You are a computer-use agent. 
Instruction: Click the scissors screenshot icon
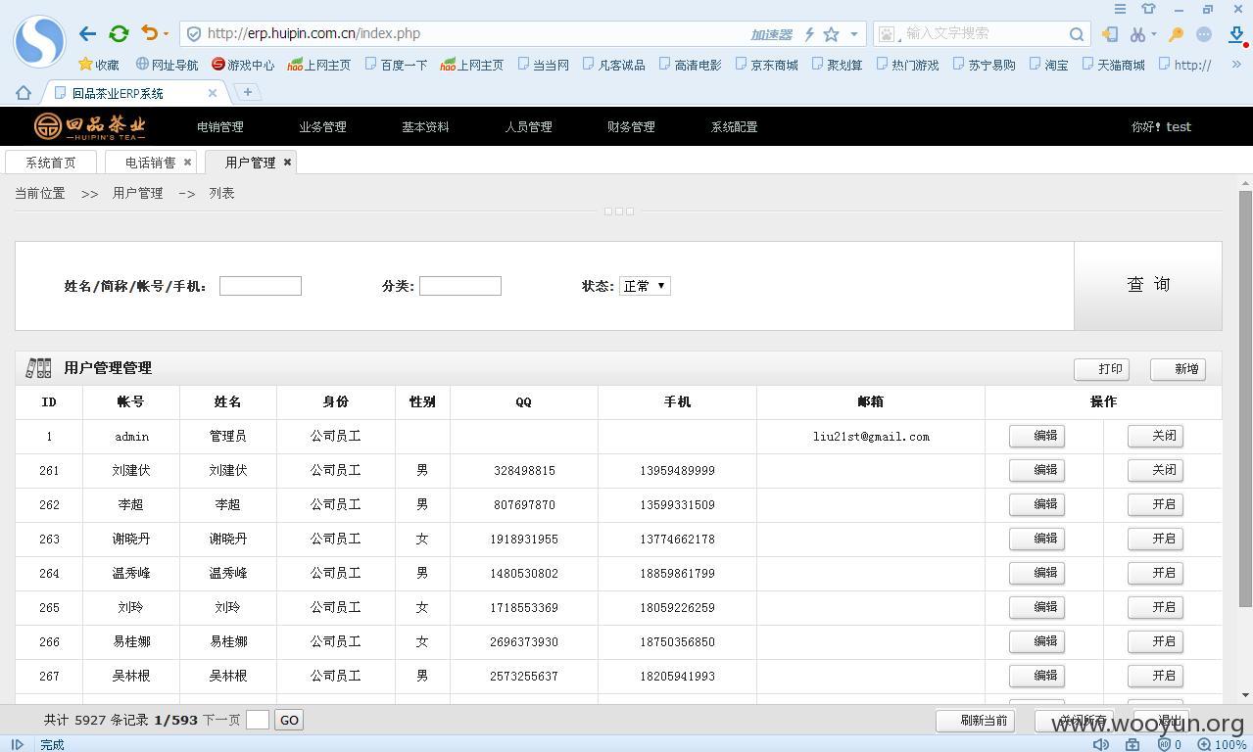(x=1136, y=34)
